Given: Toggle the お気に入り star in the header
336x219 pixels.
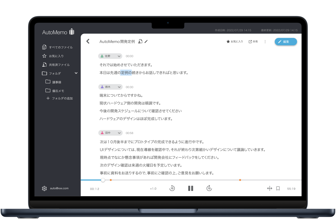Looking at the screenshot, I should [235, 42].
